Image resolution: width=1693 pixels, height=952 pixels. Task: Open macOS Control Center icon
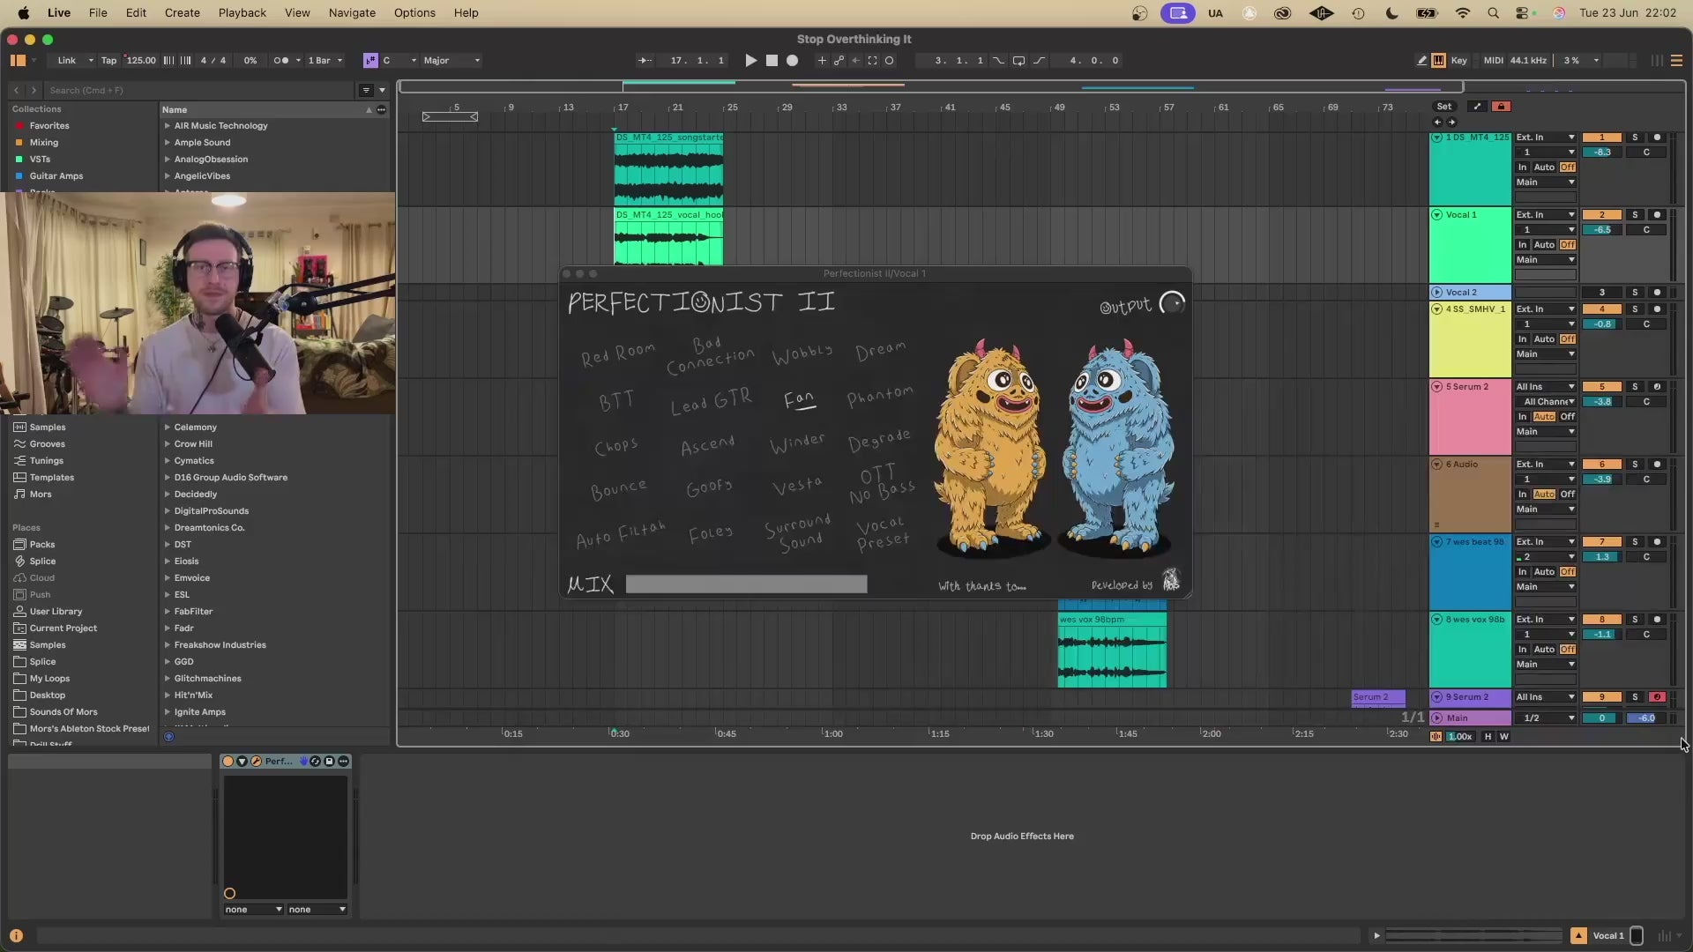1523,13
